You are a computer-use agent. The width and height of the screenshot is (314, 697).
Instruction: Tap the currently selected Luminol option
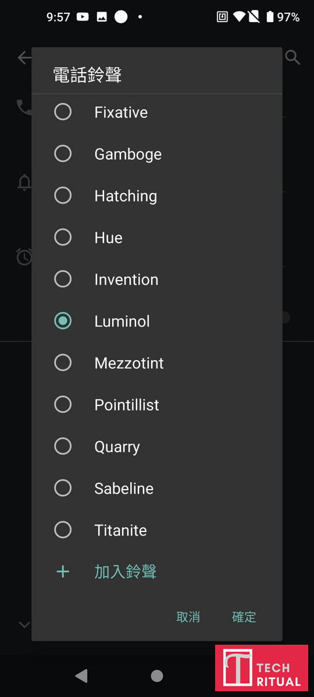pyautogui.click(x=157, y=321)
